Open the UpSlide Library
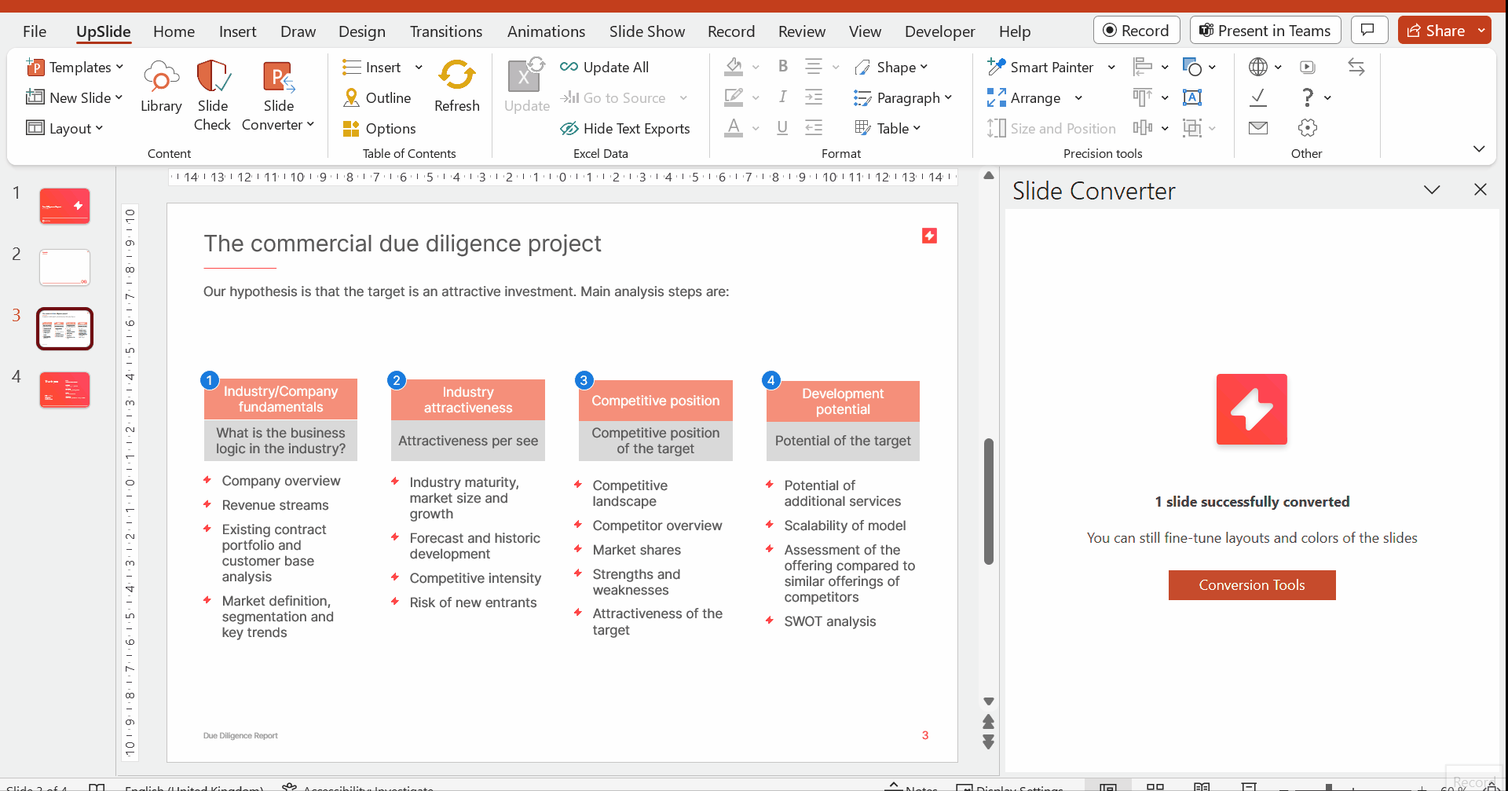The image size is (1508, 791). click(x=161, y=87)
